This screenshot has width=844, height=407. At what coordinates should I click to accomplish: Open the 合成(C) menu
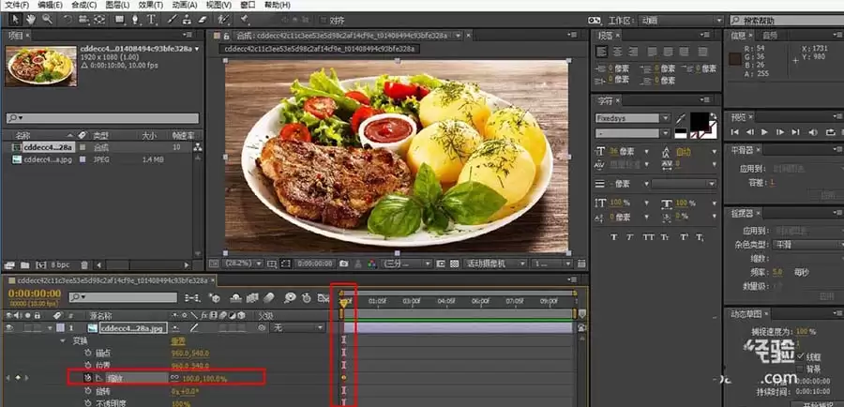(84, 5)
